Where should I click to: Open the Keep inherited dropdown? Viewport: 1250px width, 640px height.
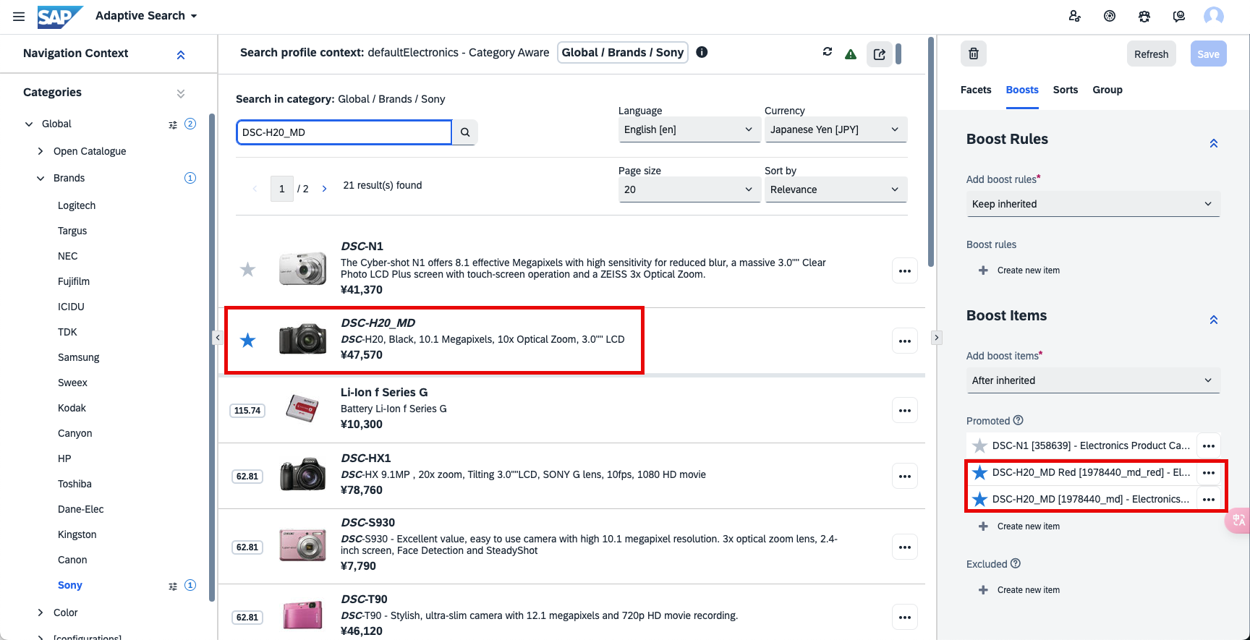point(1093,204)
